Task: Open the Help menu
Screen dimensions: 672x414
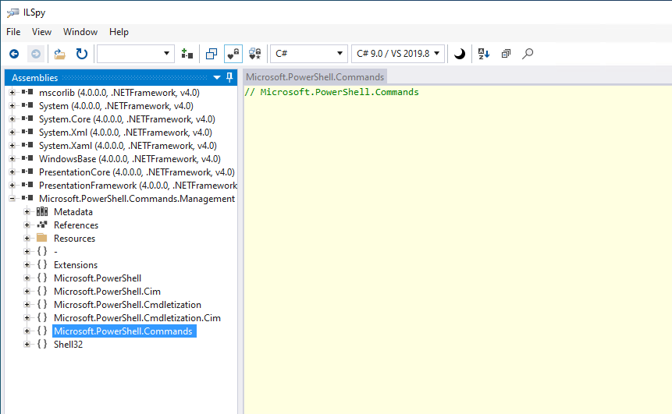Action: point(119,32)
